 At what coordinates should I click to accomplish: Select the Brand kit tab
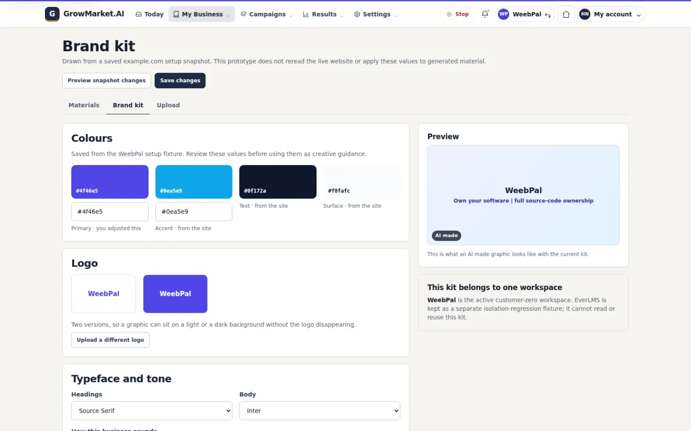128,105
